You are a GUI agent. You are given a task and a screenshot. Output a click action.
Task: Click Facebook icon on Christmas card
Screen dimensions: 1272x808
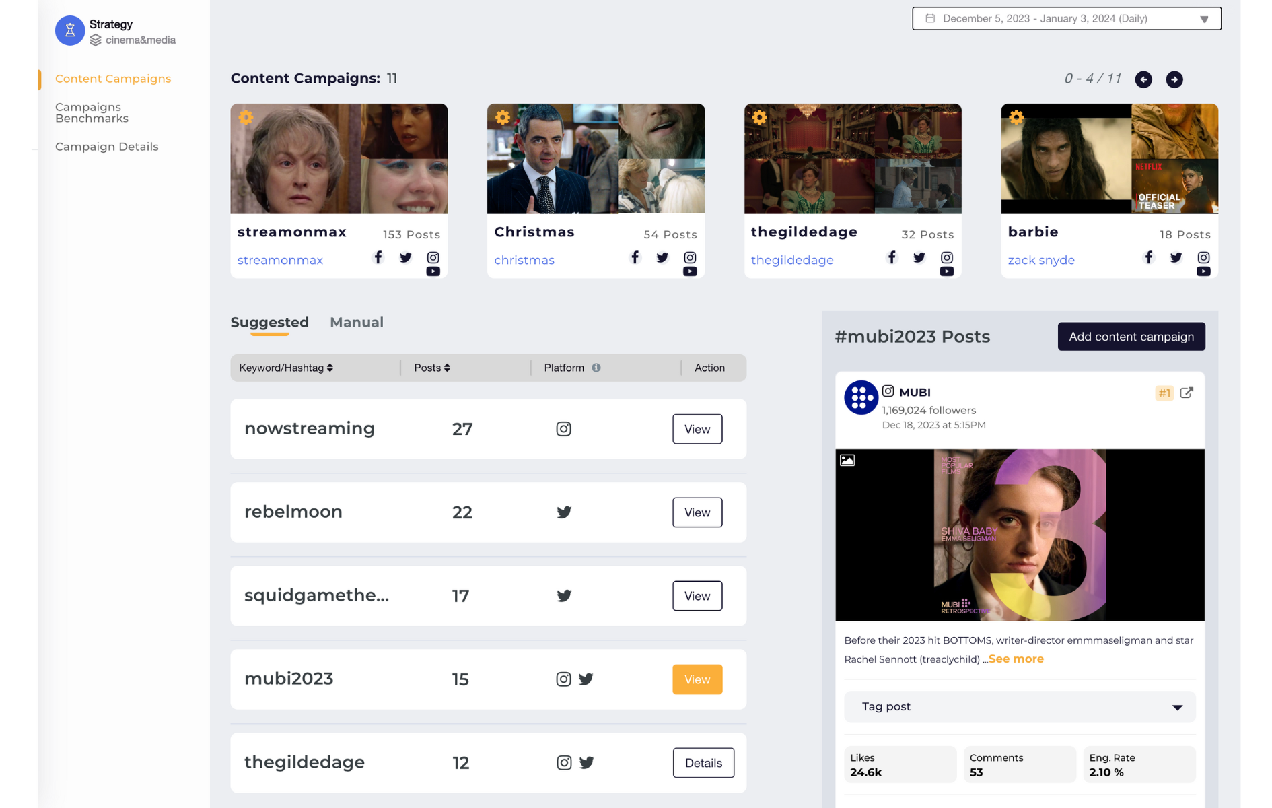pyautogui.click(x=635, y=257)
